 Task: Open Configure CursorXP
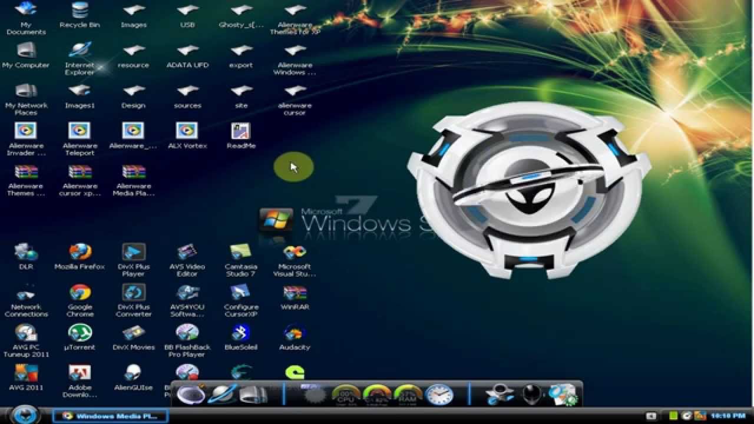coord(241,300)
